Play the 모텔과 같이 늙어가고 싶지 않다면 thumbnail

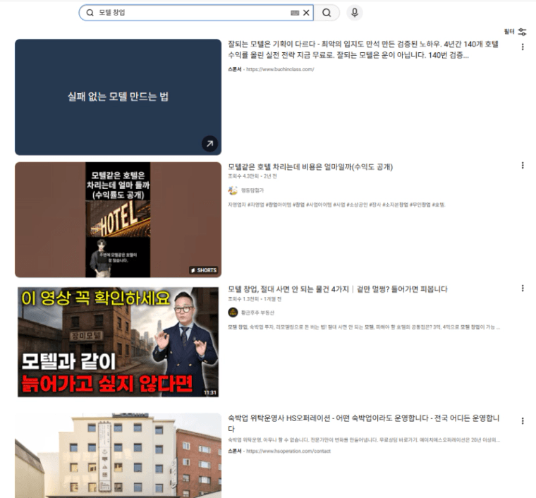coord(118,342)
